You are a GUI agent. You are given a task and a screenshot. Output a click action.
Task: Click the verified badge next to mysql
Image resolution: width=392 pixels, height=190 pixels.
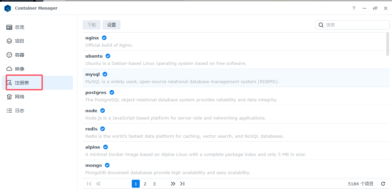coord(105,74)
